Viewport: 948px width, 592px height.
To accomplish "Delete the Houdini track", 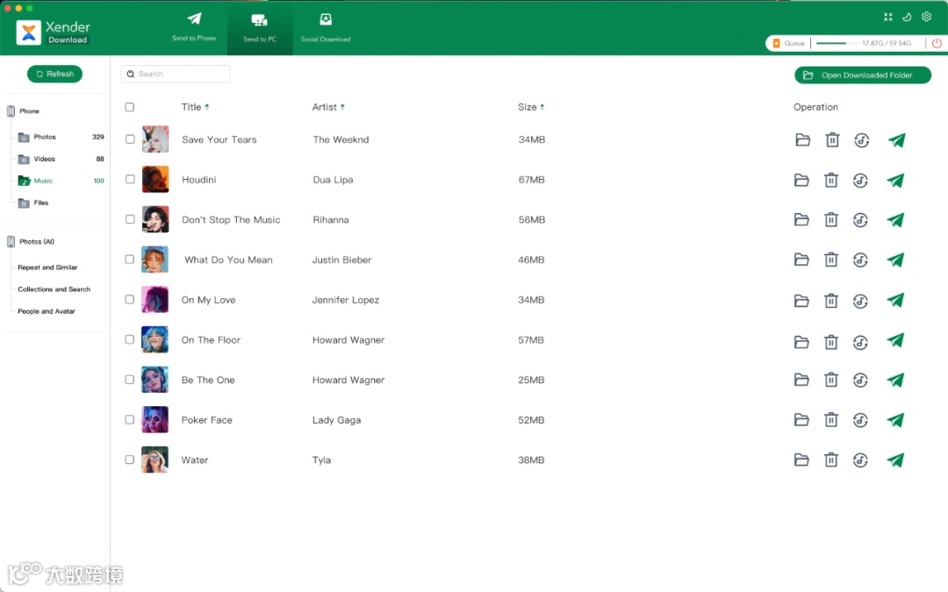I will coord(831,180).
